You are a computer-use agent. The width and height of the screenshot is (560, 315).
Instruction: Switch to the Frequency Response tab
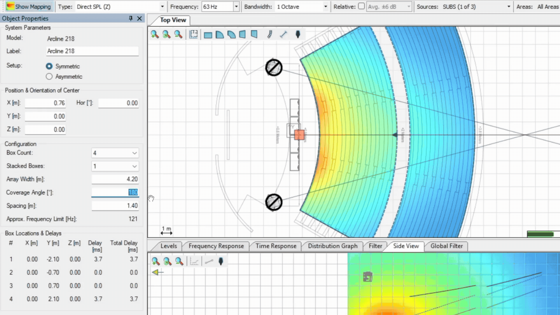(216, 246)
